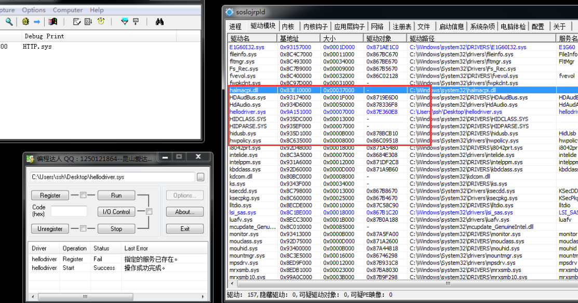Viewport: 578px width, 303px height.
Task: Open the Computer menu in DebugView
Action: [68, 10]
